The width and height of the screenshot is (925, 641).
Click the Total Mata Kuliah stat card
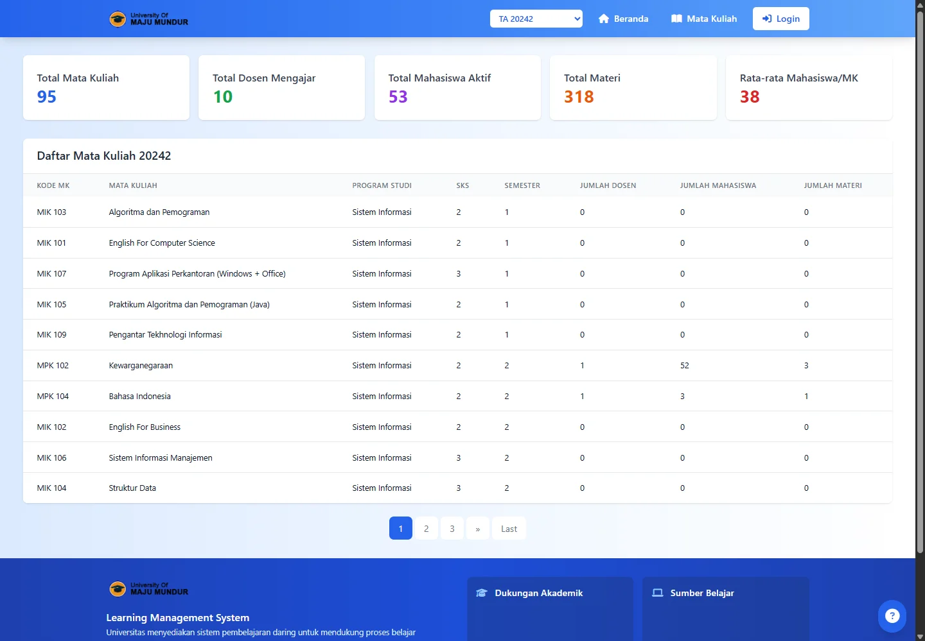(106, 87)
